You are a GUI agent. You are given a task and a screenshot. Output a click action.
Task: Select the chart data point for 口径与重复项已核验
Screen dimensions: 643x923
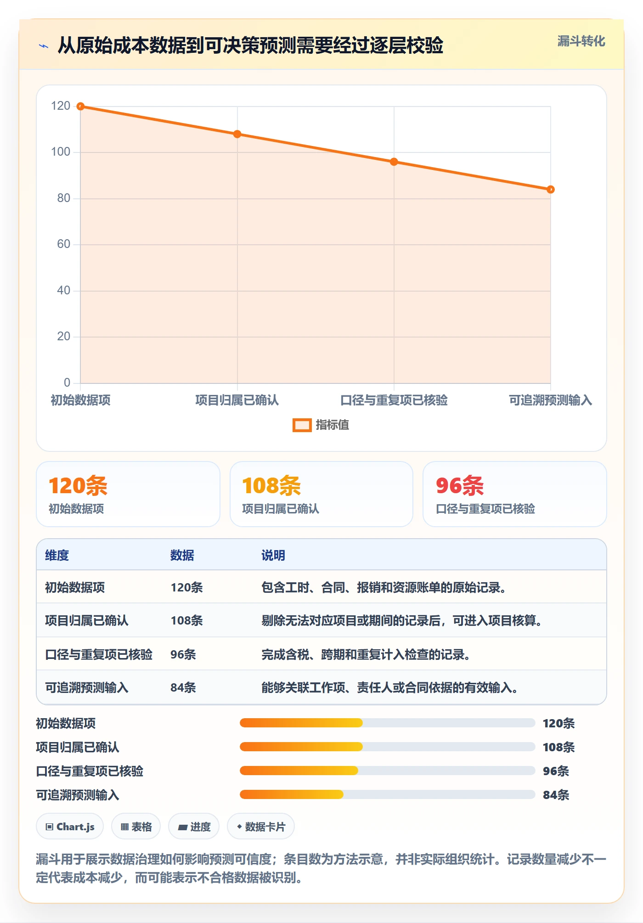point(394,162)
